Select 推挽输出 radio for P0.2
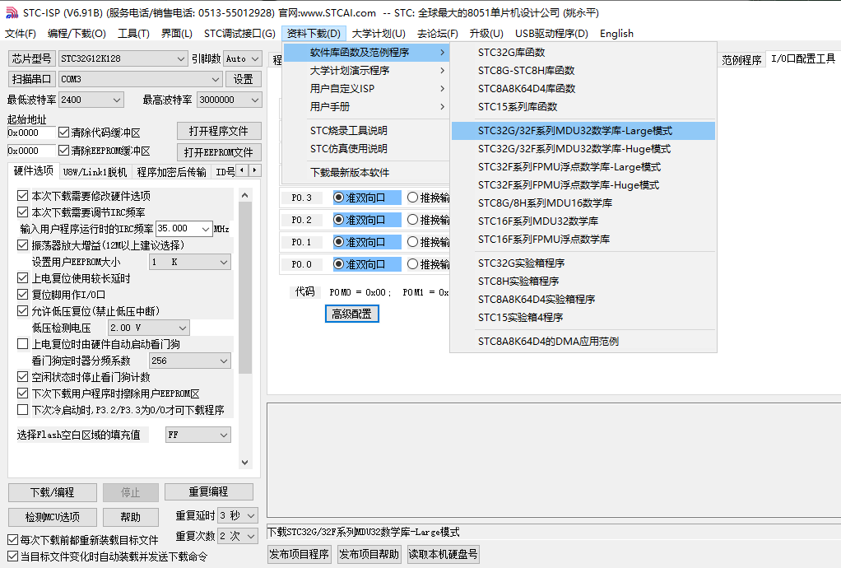 click(412, 219)
